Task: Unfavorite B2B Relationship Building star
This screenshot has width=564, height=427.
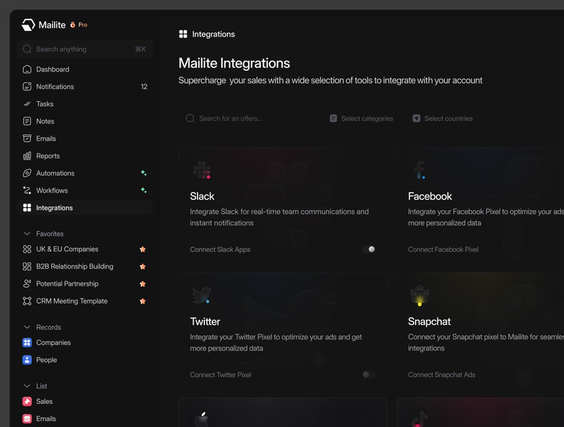Action: 143,266
